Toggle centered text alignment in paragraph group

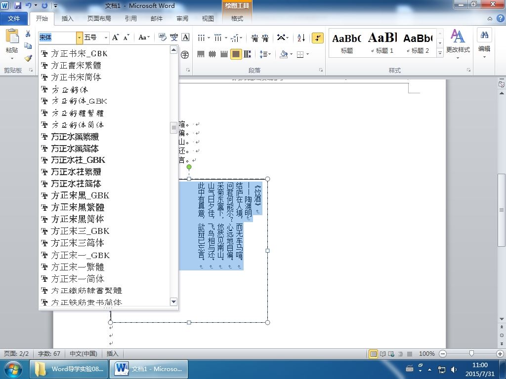tap(212, 54)
